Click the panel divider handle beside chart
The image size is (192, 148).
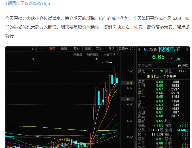(x=136, y=102)
